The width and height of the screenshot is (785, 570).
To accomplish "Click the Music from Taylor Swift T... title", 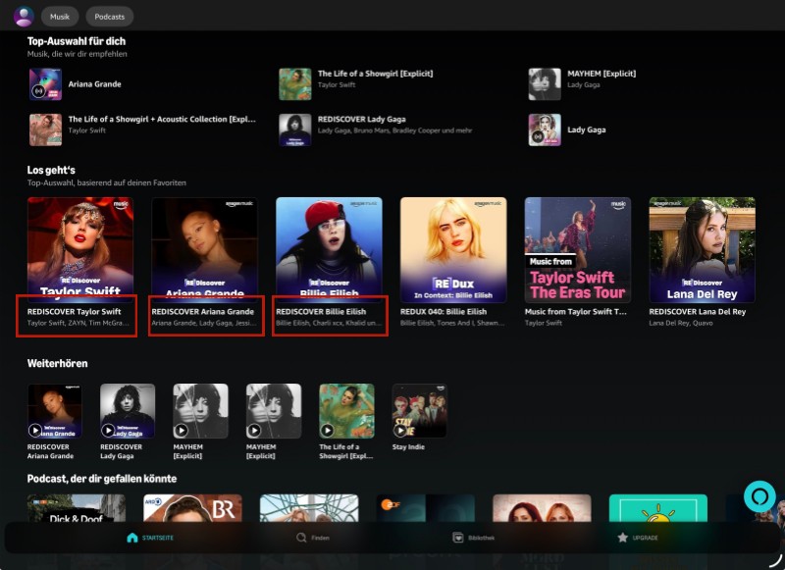I will pyautogui.click(x=575, y=311).
